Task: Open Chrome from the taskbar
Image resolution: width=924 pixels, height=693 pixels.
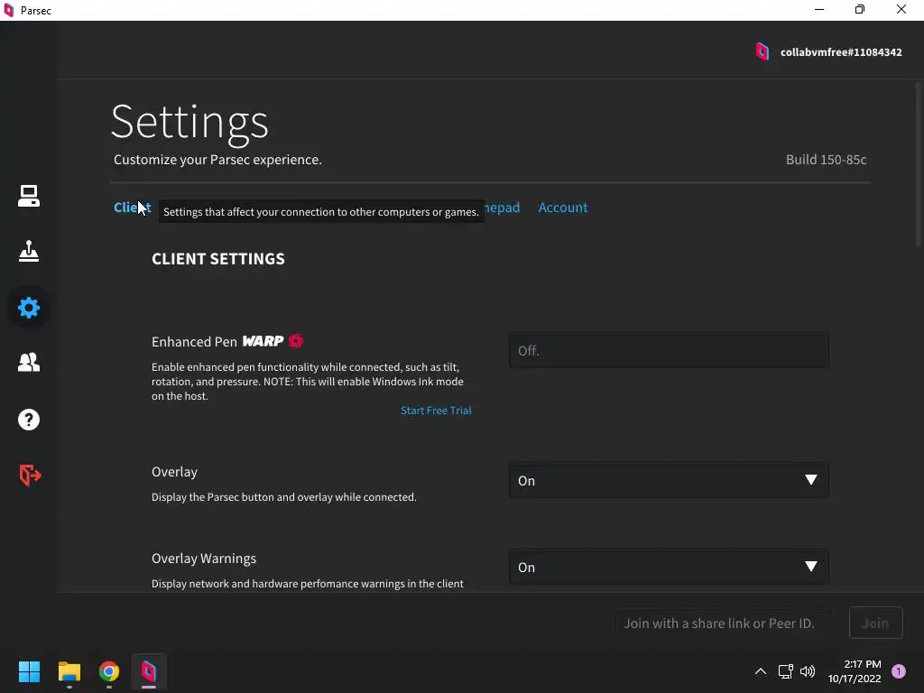Action: point(109,671)
